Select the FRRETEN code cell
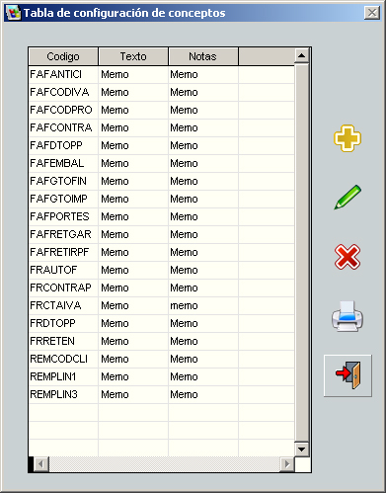 click(x=63, y=341)
